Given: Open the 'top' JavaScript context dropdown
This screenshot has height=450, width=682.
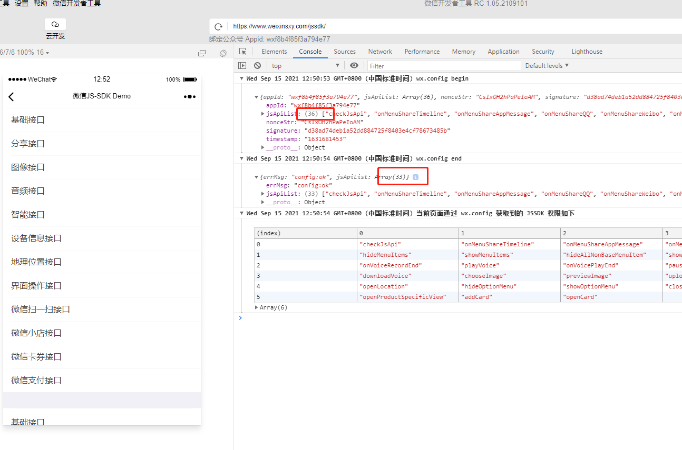Looking at the screenshot, I should pyautogui.click(x=306, y=66).
